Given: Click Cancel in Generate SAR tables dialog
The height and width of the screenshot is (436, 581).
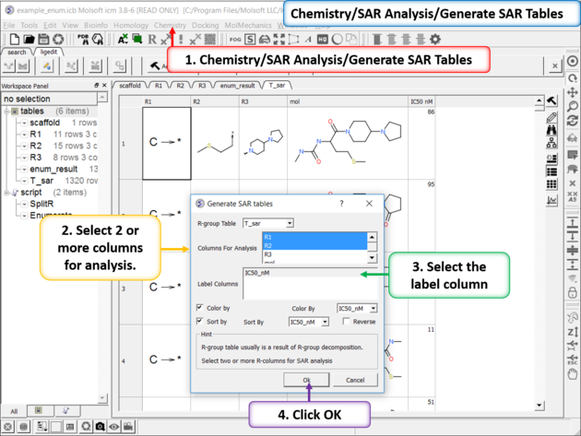Looking at the screenshot, I should [355, 380].
